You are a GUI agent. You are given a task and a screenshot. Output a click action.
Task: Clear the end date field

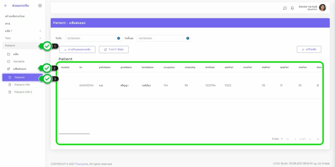coord(188,38)
